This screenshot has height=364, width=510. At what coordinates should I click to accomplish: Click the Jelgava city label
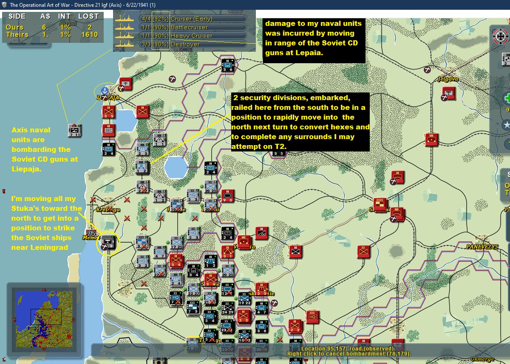coord(449,79)
